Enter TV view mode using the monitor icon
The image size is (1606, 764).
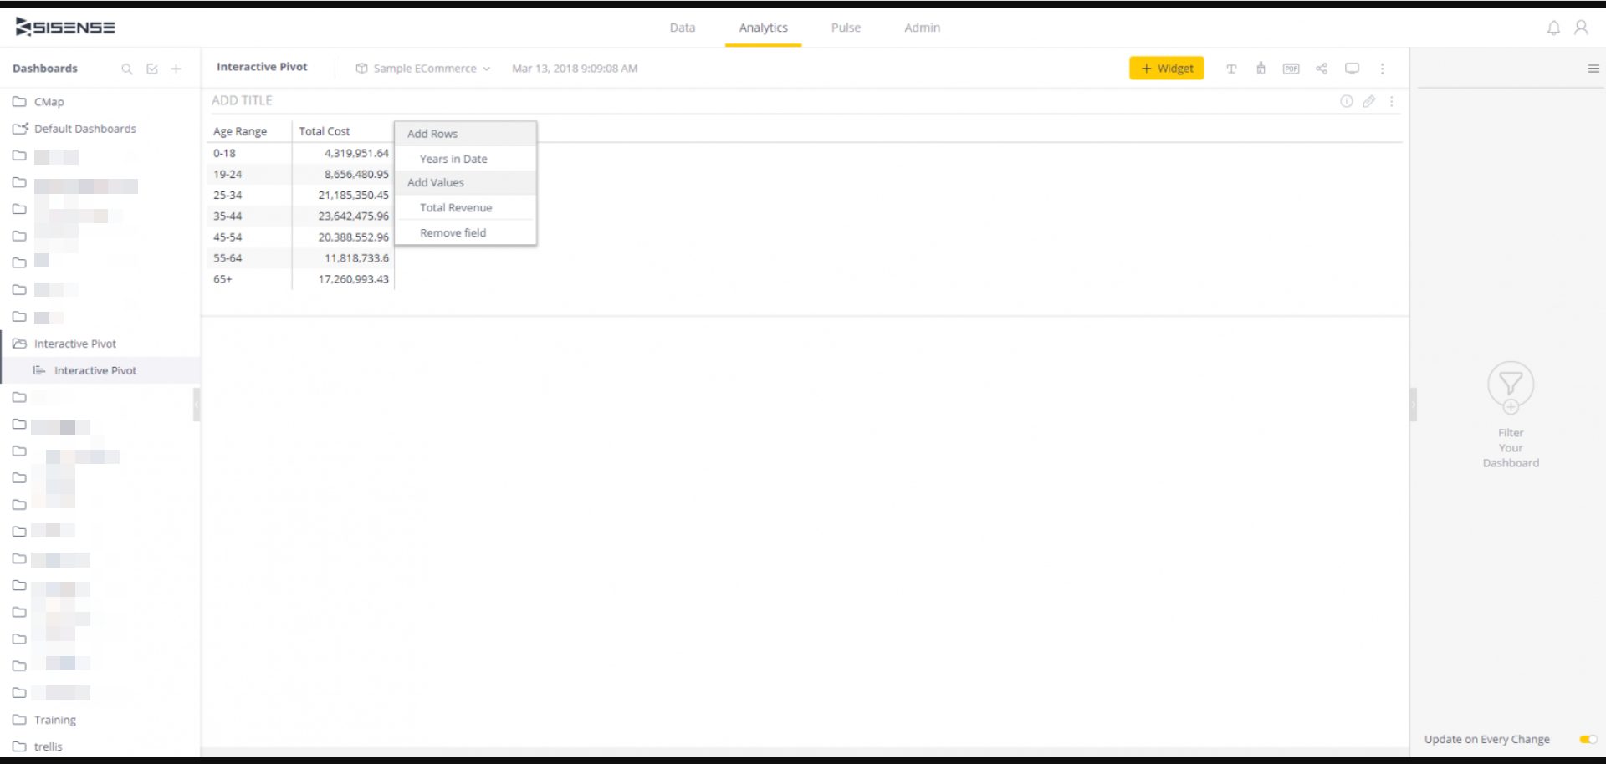(x=1352, y=69)
